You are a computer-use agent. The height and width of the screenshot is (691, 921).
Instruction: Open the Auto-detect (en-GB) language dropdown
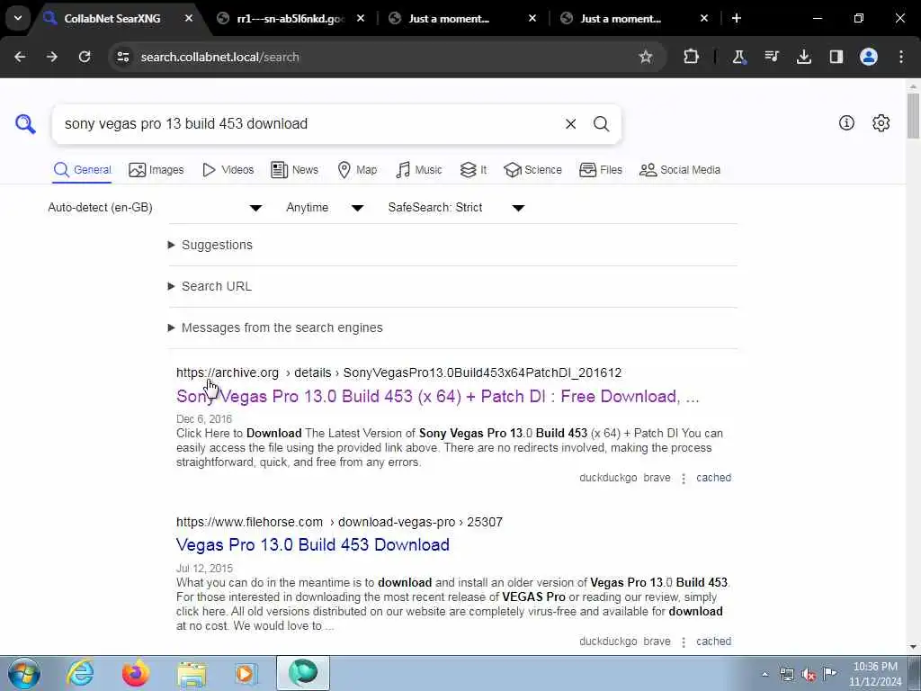click(155, 208)
